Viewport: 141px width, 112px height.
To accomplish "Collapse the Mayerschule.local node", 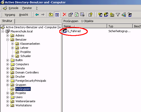I will click(3, 31).
